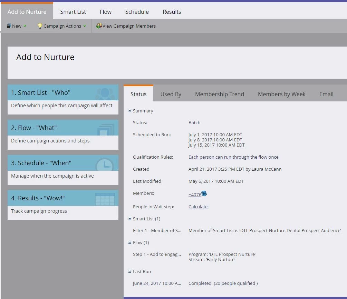Click 'July 8, 2017 10:00 AM EDT' schedule entry
Viewport: 347px width, 299px height.
[x=215, y=140]
